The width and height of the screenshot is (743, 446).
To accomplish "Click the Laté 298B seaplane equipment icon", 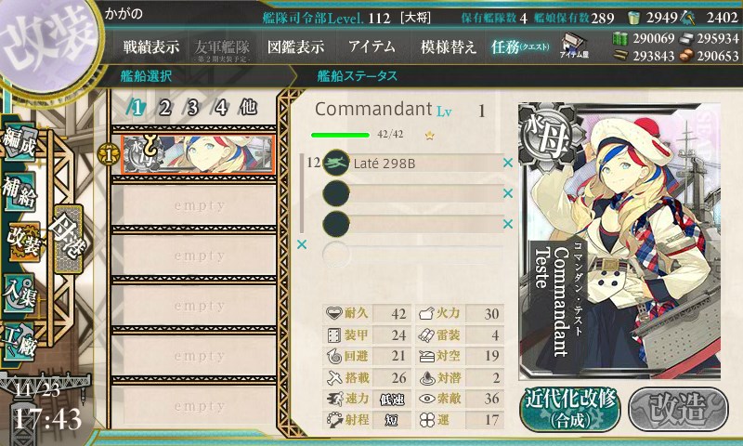I will 336,163.
